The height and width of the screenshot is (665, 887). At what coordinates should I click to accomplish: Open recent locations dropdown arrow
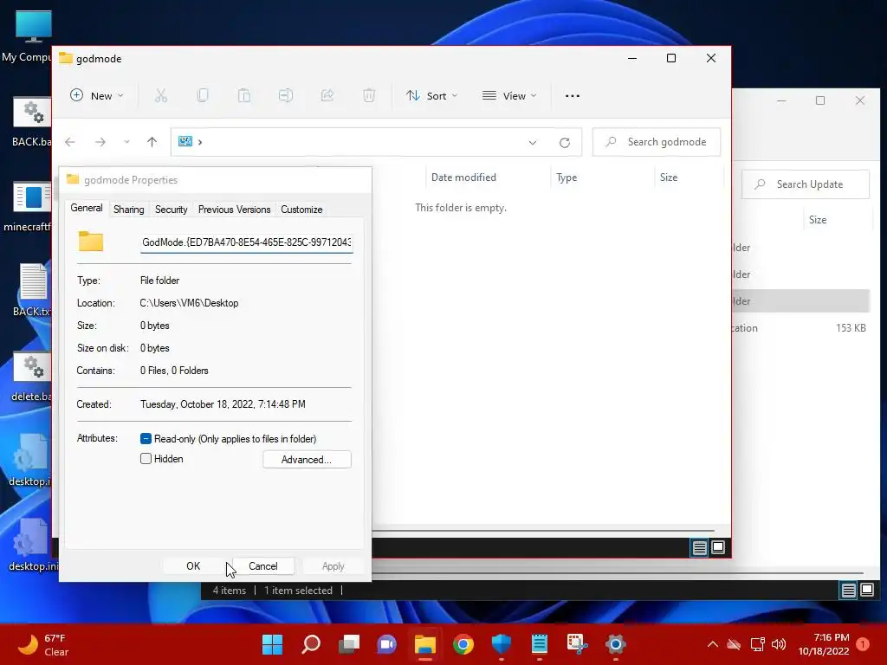[126, 142]
